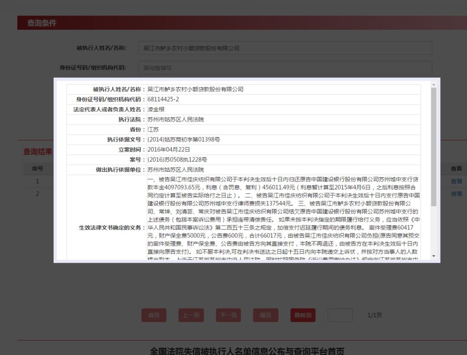Click the 立案时间 label in modal
The image size is (467, 355).
coord(131,149)
